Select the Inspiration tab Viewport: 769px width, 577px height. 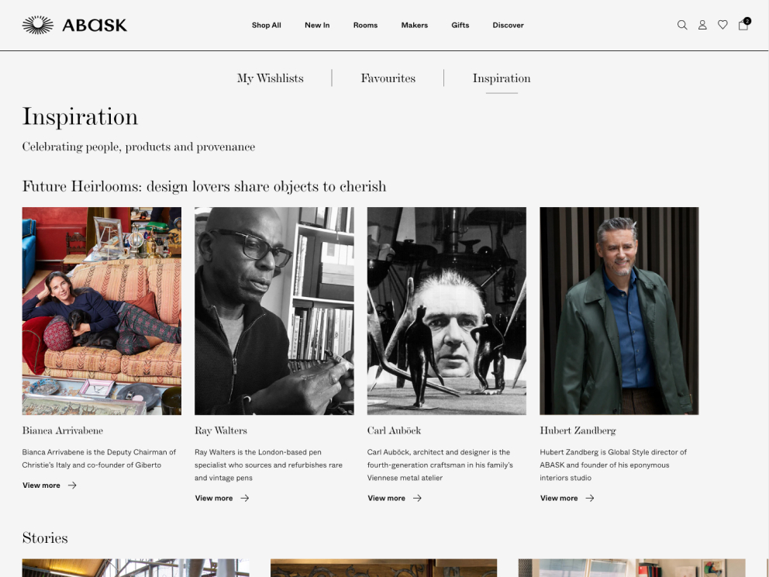502,78
